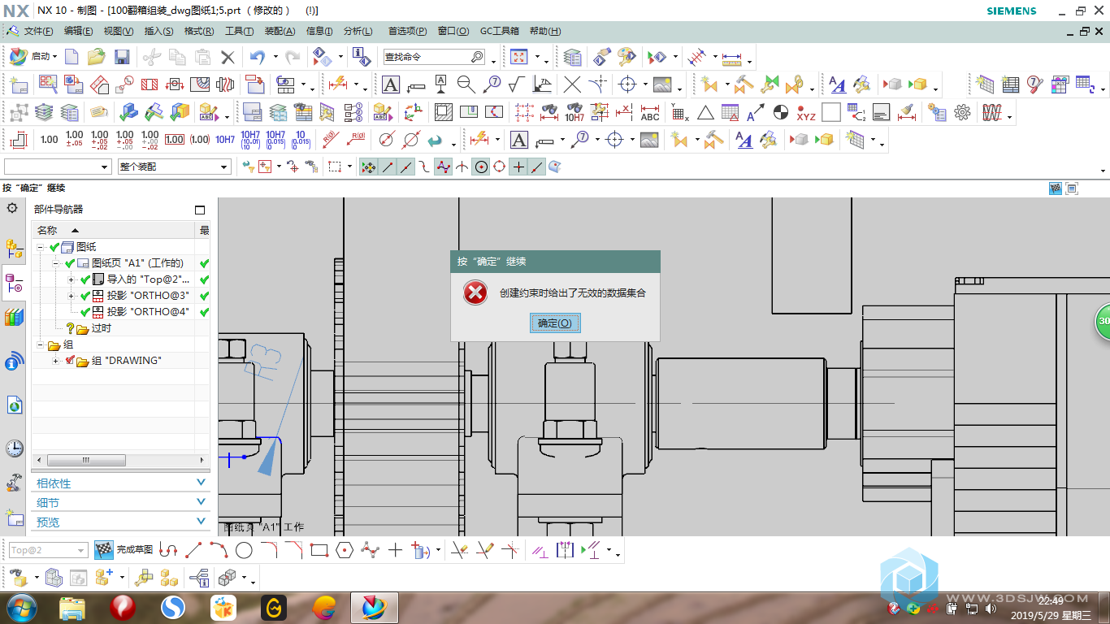
Task: Click the Profile sketch curve icon
Action: tap(168, 550)
